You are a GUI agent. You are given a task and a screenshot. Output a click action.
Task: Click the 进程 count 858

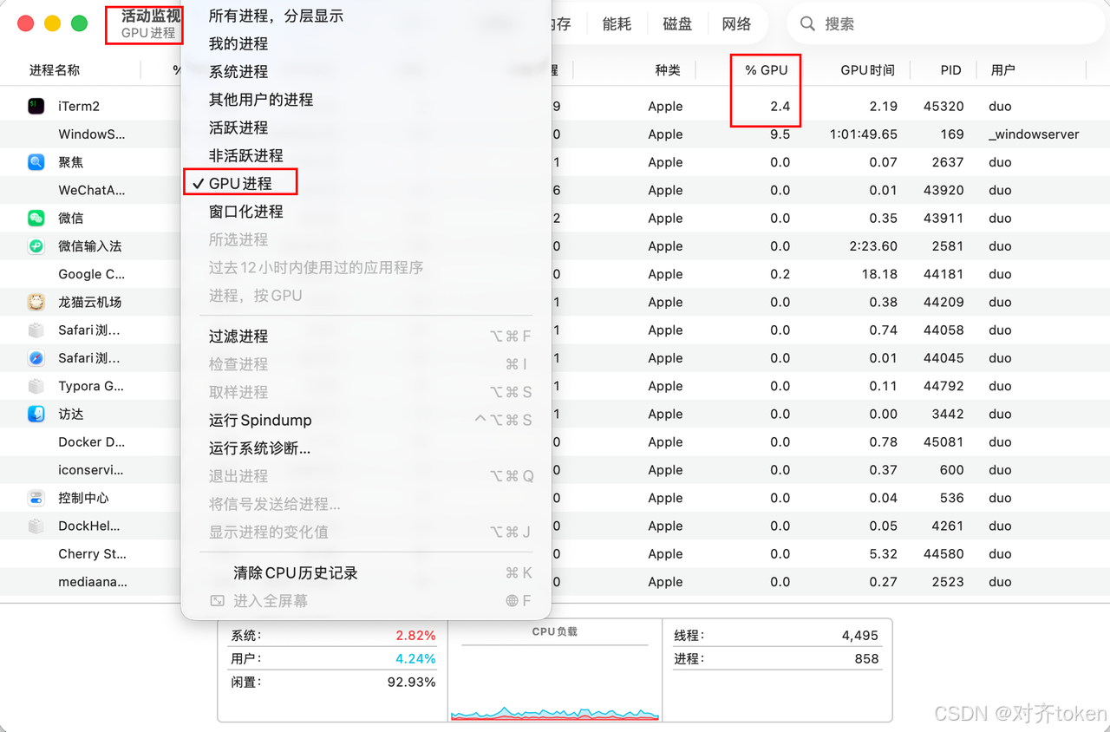(866, 659)
